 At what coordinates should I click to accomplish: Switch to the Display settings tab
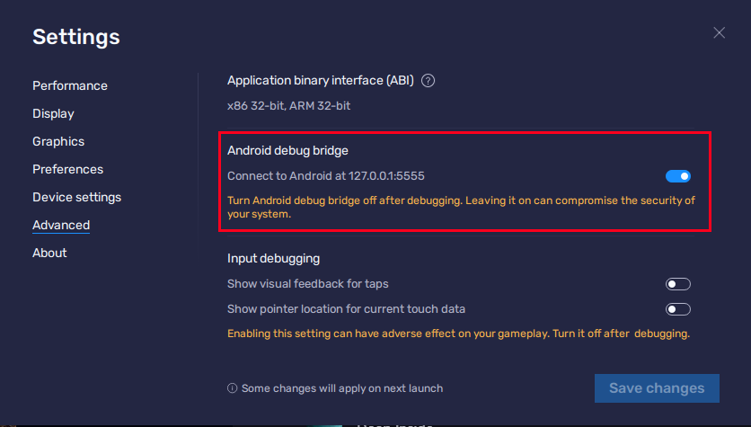53,114
